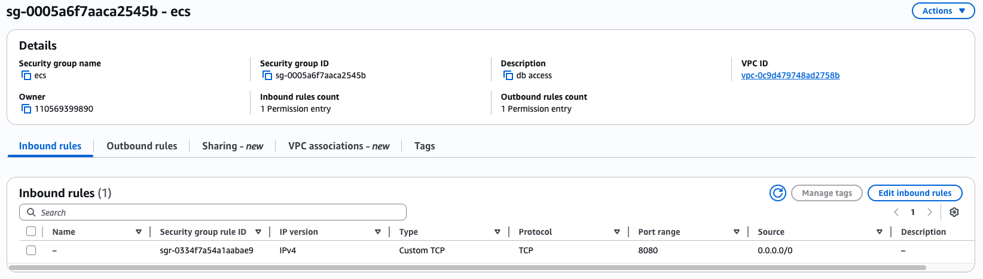Click the source 0.0.0.0/0 cell
983x279 pixels.
(775, 250)
